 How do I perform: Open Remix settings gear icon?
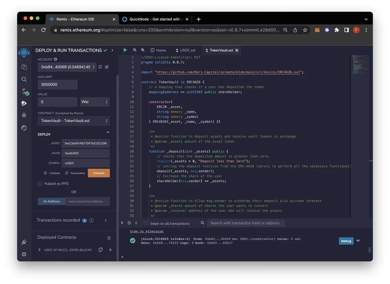pyautogui.click(x=24, y=254)
